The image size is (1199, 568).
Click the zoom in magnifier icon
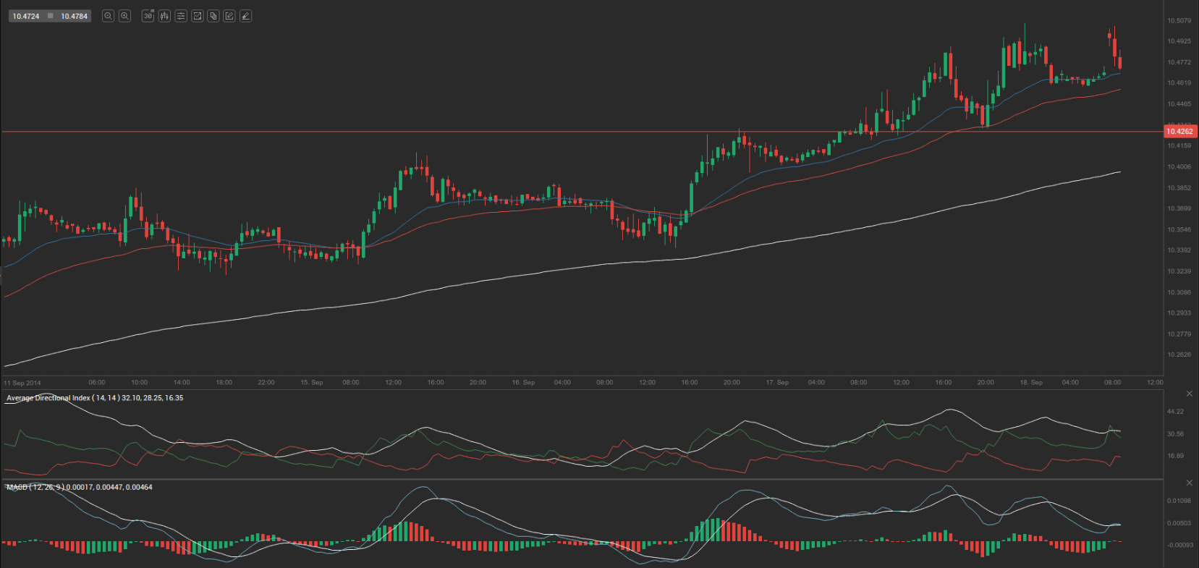click(x=124, y=16)
